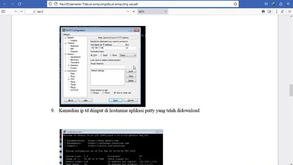
Task: Expand the SSH node in PuTTY tree
Action: click(x=69, y=79)
